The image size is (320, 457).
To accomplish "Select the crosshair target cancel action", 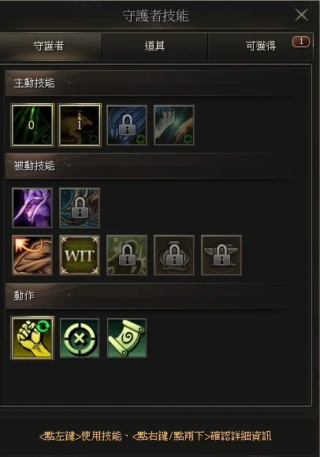I will coord(80,338).
